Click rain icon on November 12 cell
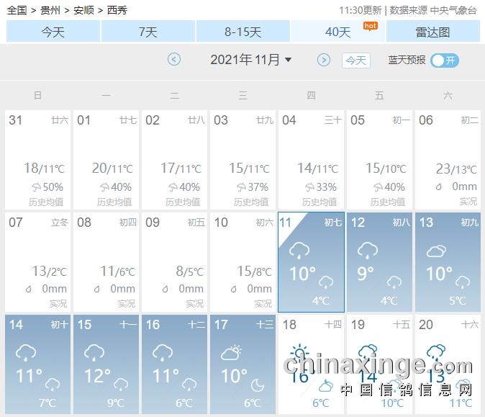The height and width of the screenshot is (417, 485). tap(367, 251)
